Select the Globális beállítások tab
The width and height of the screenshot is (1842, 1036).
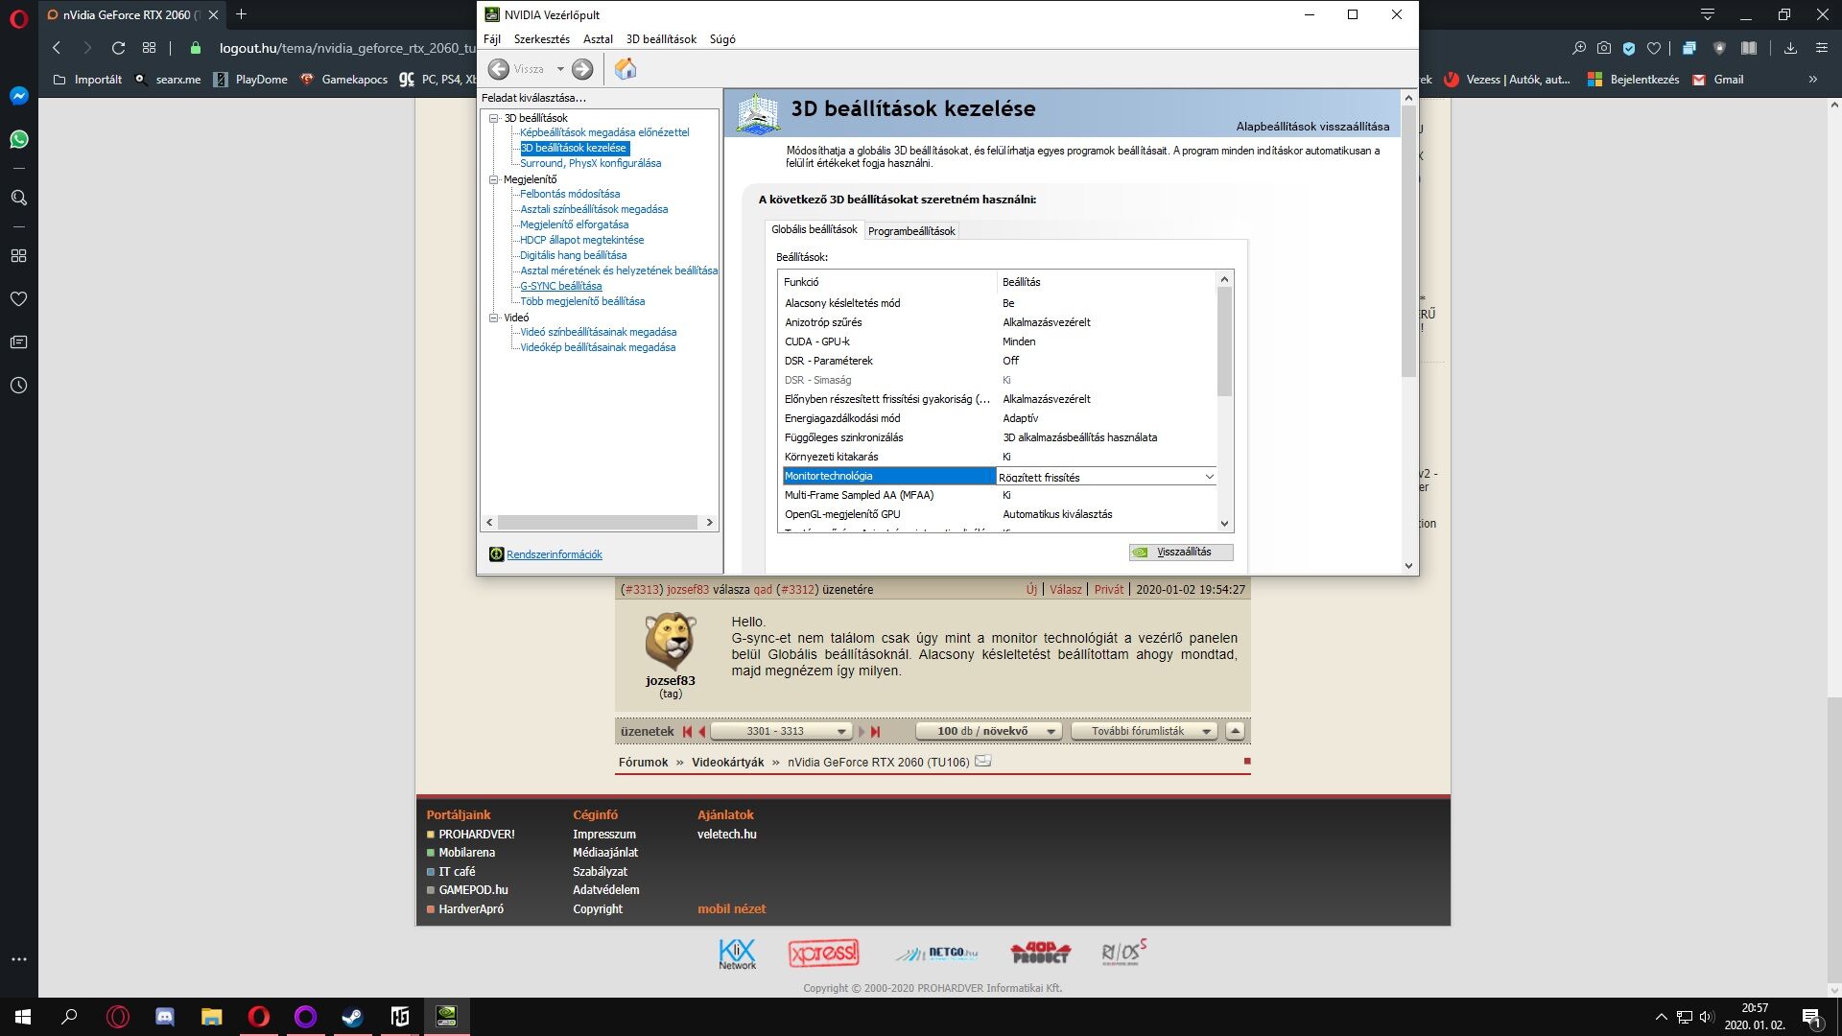tap(815, 229)
